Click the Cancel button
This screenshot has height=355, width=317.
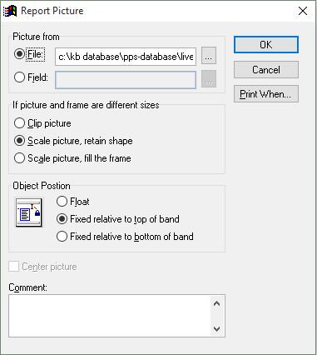[266, 69]
